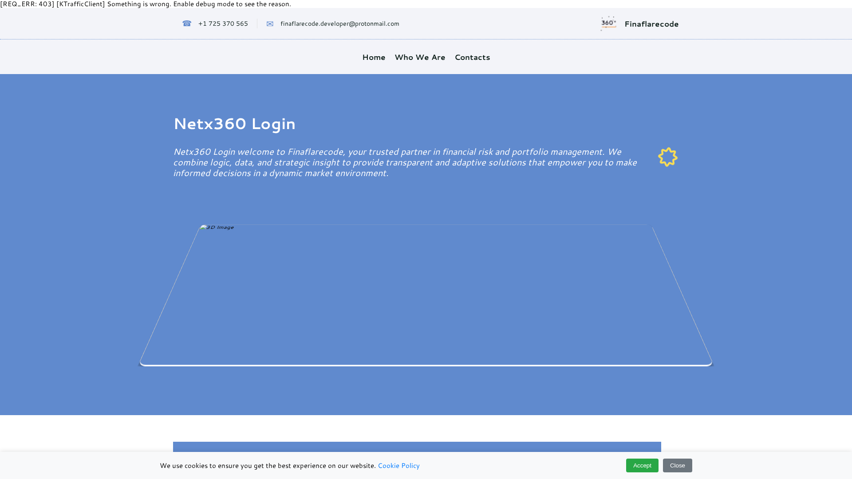
Task: Click the KTrafficClient error message text
Action: (x=146, y=4)
